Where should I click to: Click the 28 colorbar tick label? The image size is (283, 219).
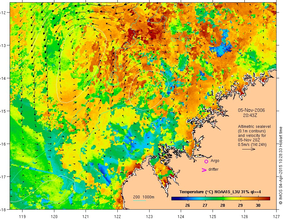223,205
